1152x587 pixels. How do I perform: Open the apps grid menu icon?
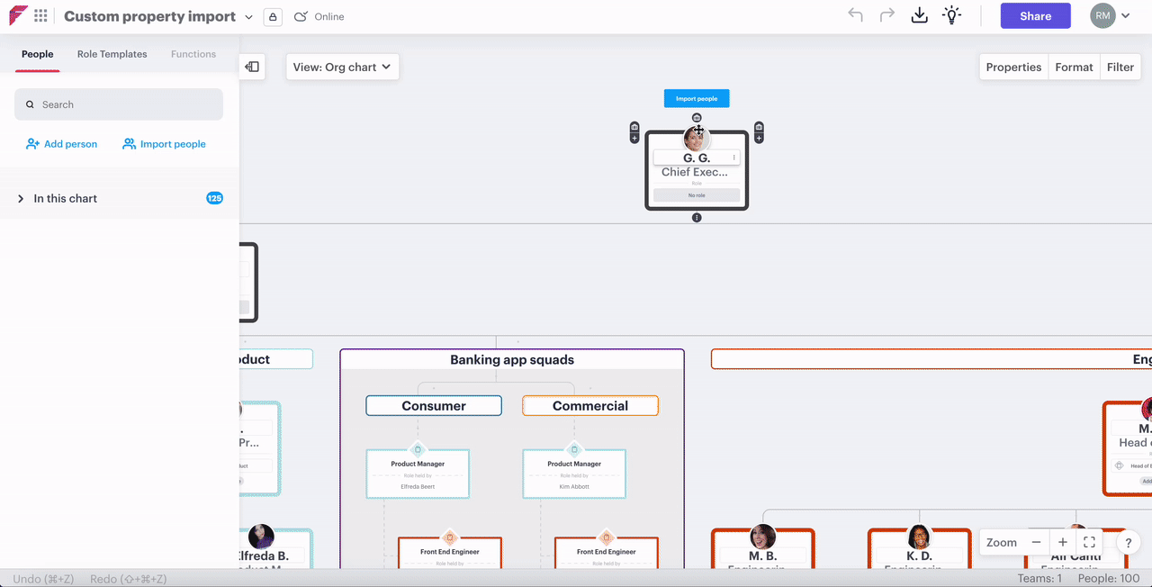[40, 16]
